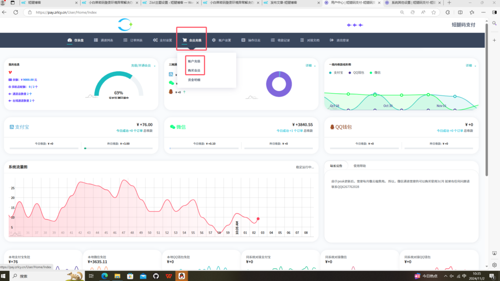Open the QQ penguin taskbar icon
This screenshot has height=281, width=500.
pos(182,276)
